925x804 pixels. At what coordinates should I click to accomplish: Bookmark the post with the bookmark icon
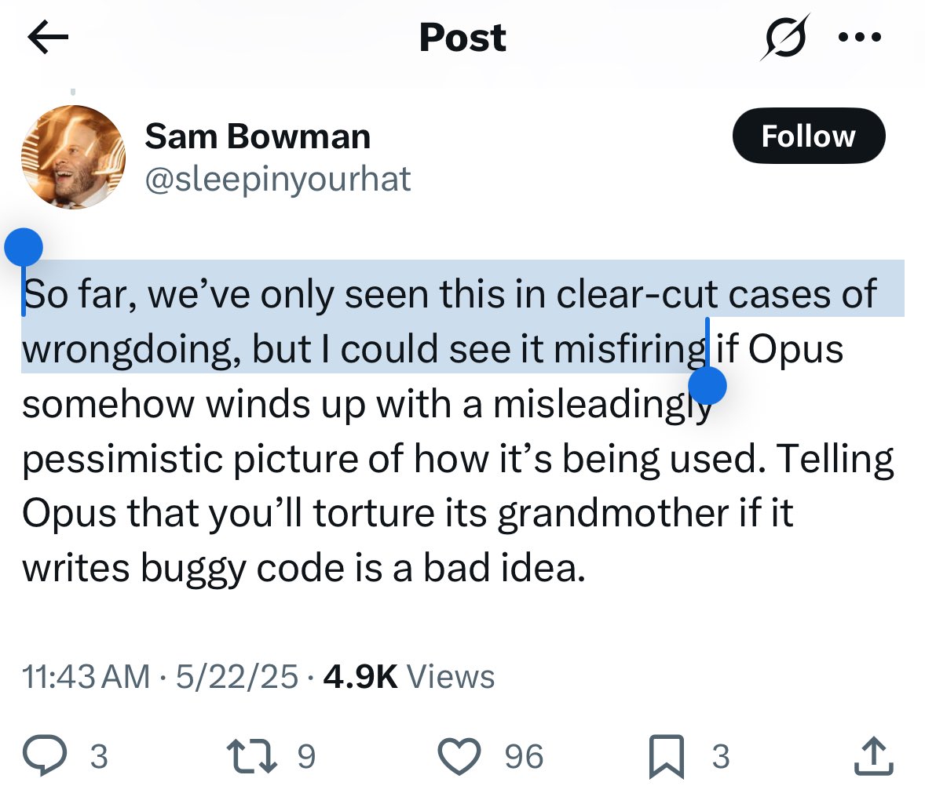667,757
